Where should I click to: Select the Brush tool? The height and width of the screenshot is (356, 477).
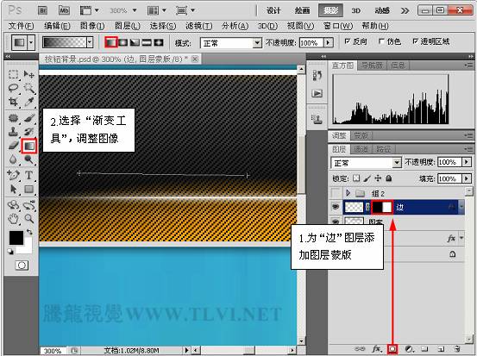coord(29,118)
